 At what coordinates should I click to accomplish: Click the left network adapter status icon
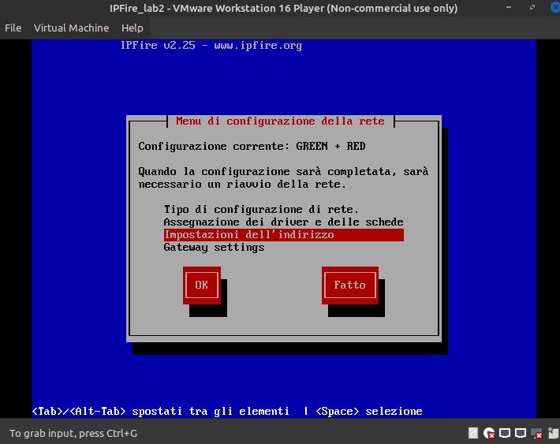click(x=505, y=433)
